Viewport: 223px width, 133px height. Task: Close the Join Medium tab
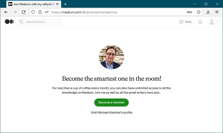57,4
